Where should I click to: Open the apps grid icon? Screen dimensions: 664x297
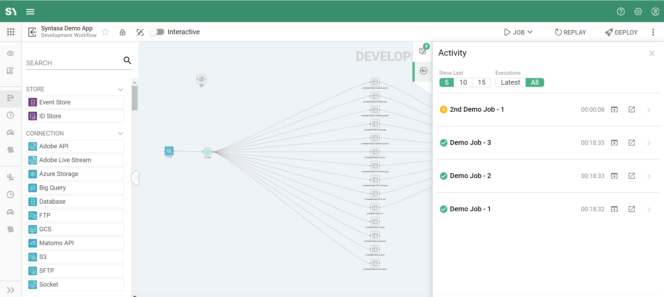tap(11, 32)
